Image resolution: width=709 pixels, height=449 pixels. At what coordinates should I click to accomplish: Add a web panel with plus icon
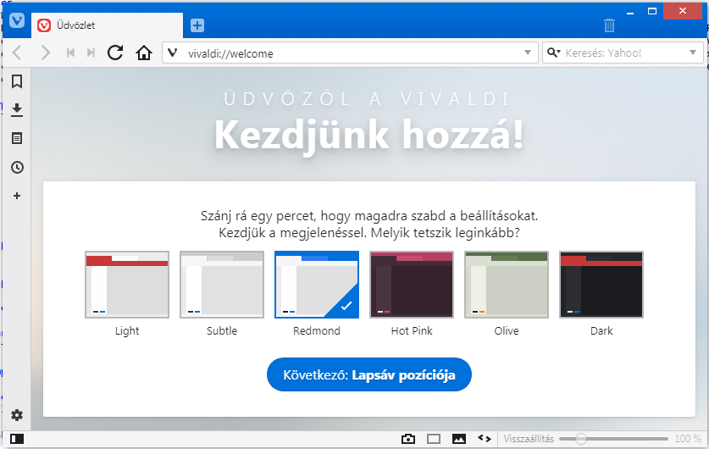pos(17,196)
